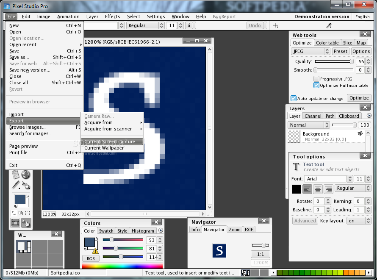The image size is (377, 280).
Task: Click the English language button
Action: click(x=362, y=17)
